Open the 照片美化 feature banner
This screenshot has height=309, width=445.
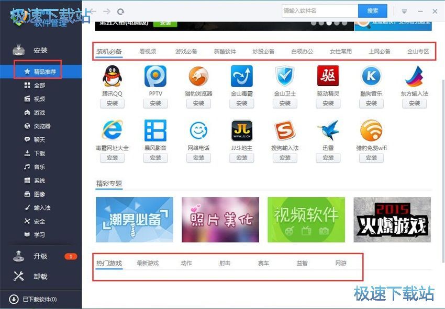220,220
